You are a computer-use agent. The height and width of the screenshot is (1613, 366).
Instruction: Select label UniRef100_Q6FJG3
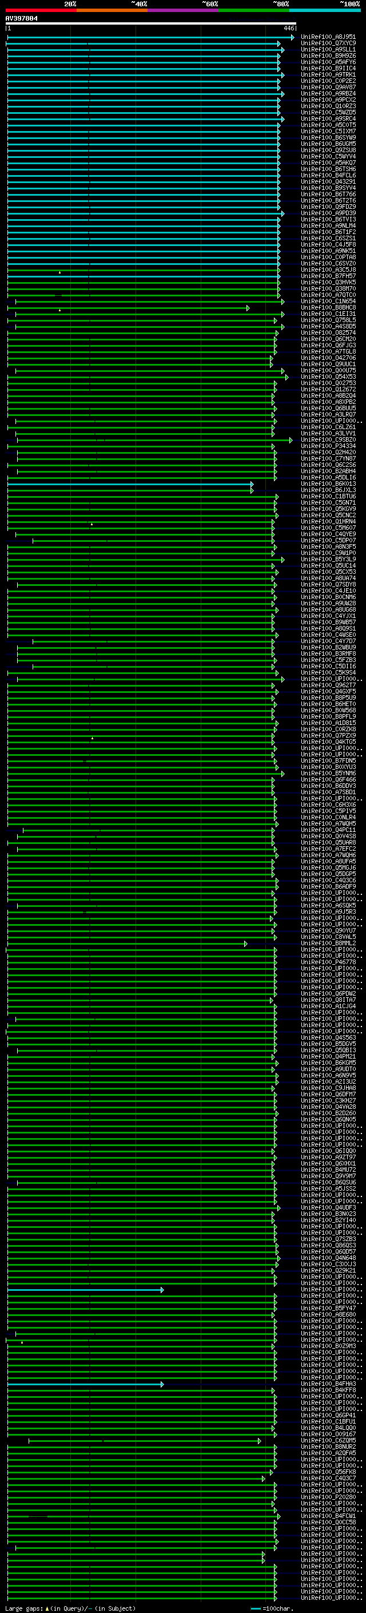328,346
